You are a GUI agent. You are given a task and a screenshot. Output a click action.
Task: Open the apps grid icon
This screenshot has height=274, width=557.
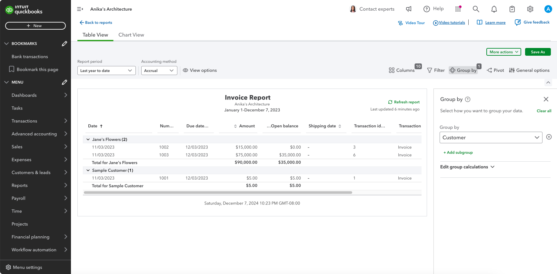458,9
